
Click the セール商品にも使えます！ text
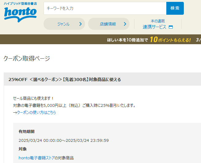pos(33,98)
